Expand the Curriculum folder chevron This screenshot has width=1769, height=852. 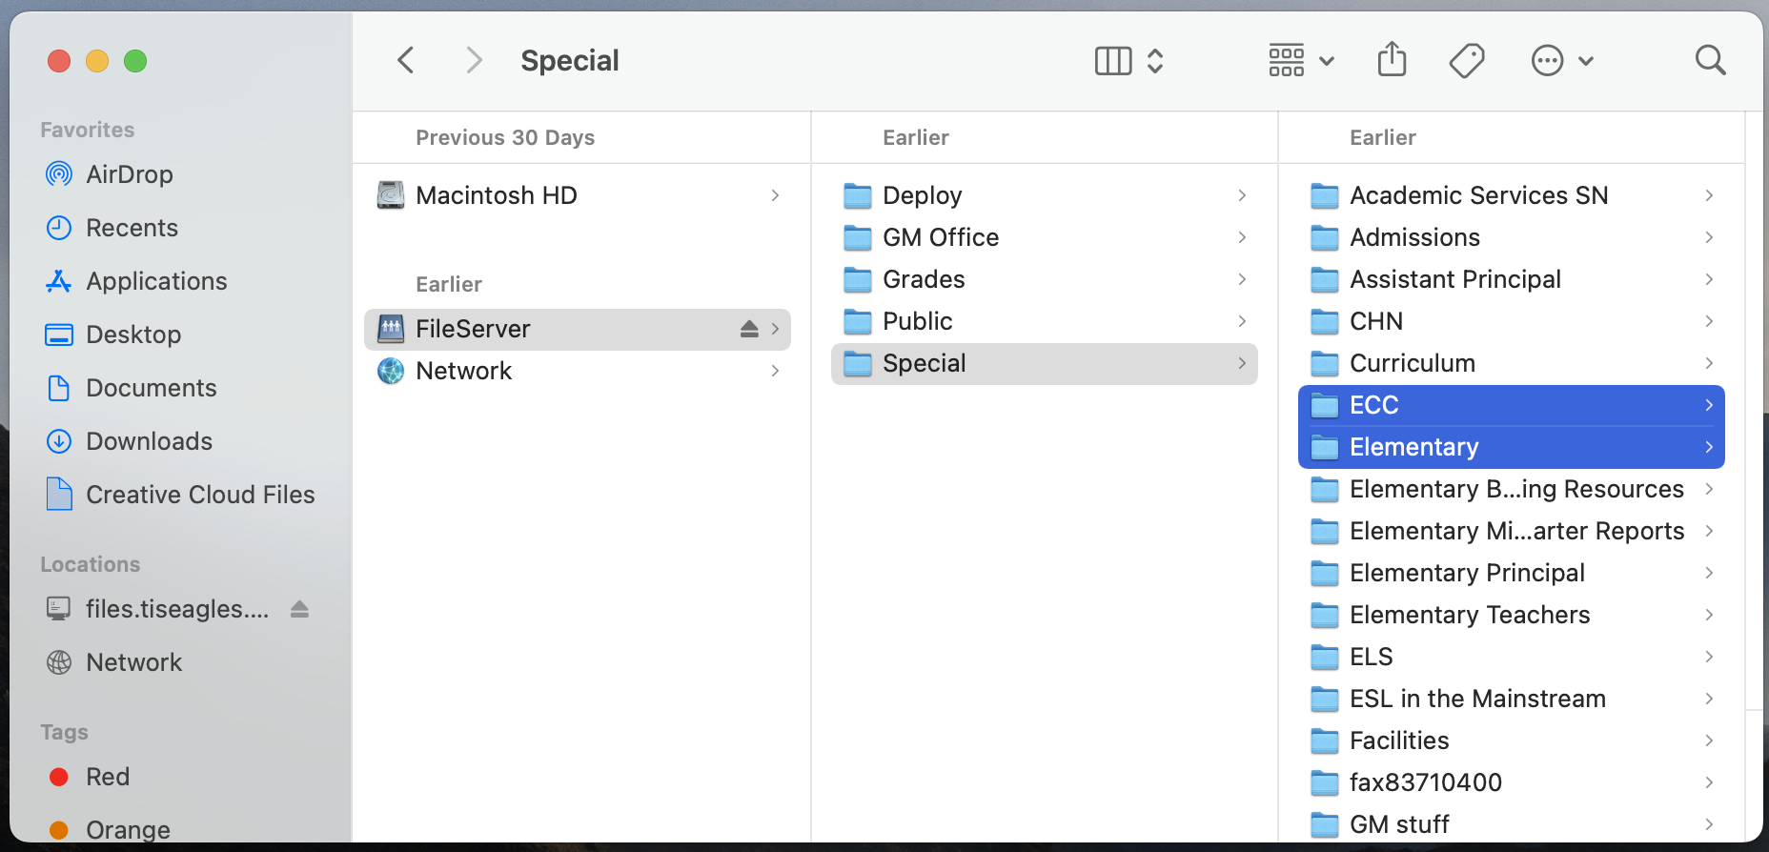point(1709,363)
